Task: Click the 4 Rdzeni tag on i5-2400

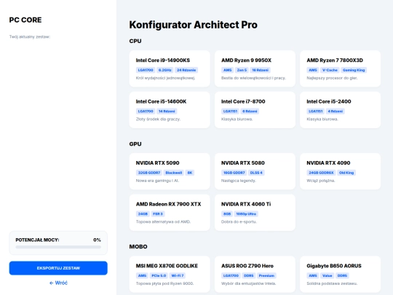Action: click(x=336, y=111)
